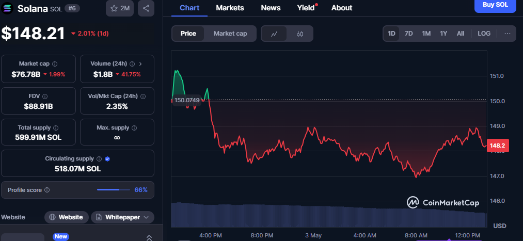Viewport: 523px width, 241px height.
Task: Click the 8:00 AM axis label
Action: (416, 235)
